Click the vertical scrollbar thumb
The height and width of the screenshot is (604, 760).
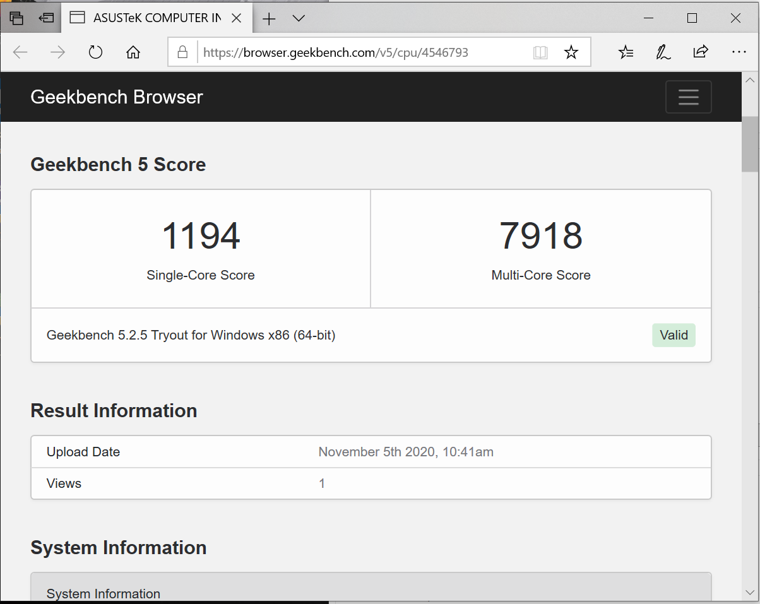coord(750,144)
